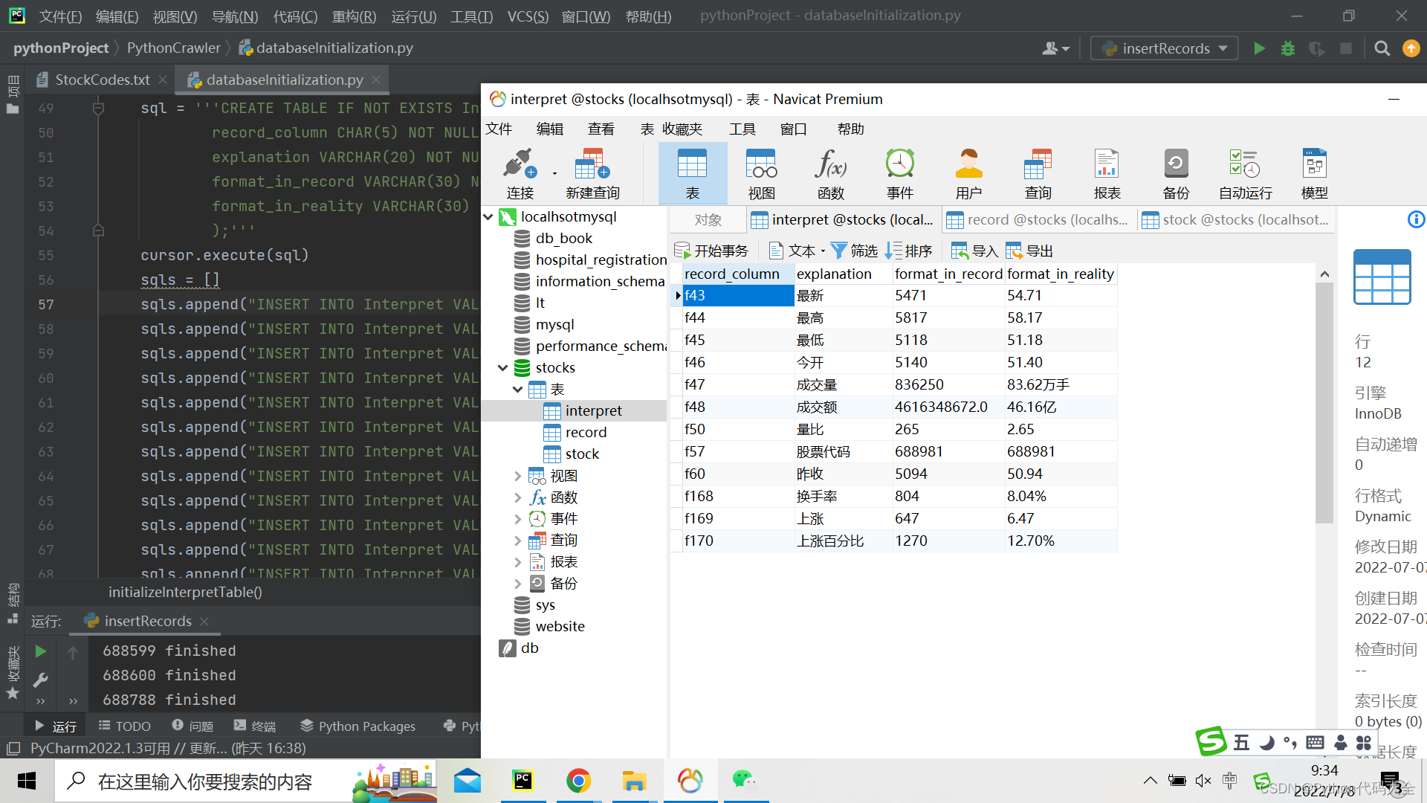Open File Explorer from the taskbar

pyautogui.click(x=634, y=781)
